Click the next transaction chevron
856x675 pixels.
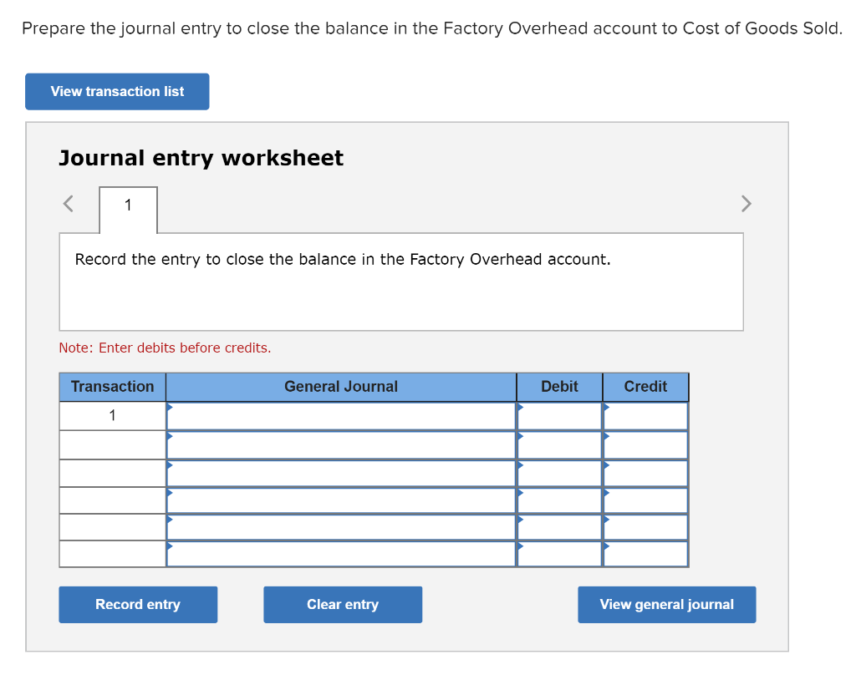tap(746, 203)
